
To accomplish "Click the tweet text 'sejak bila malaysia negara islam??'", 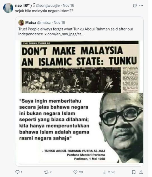I will tap(44, 11).
